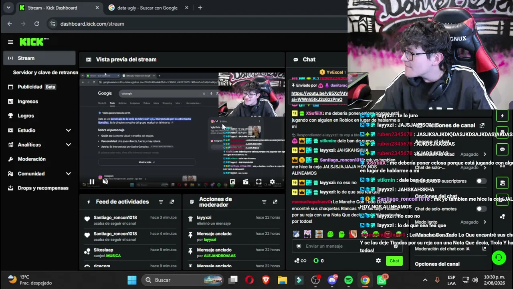Pop out the Acciones de moderador panel
Image resolution: width=513 pixels, height=289 pixels.
(x=275, y=202)
